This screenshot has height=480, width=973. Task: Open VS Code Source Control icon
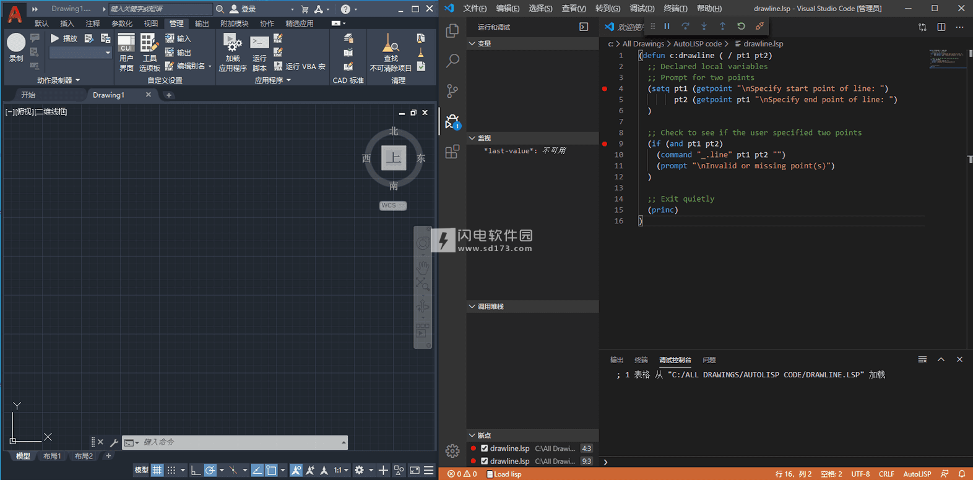(x=452, y=91)
